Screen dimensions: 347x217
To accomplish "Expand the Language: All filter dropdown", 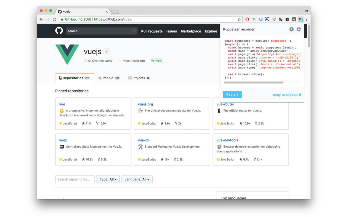I will [137, 179].
